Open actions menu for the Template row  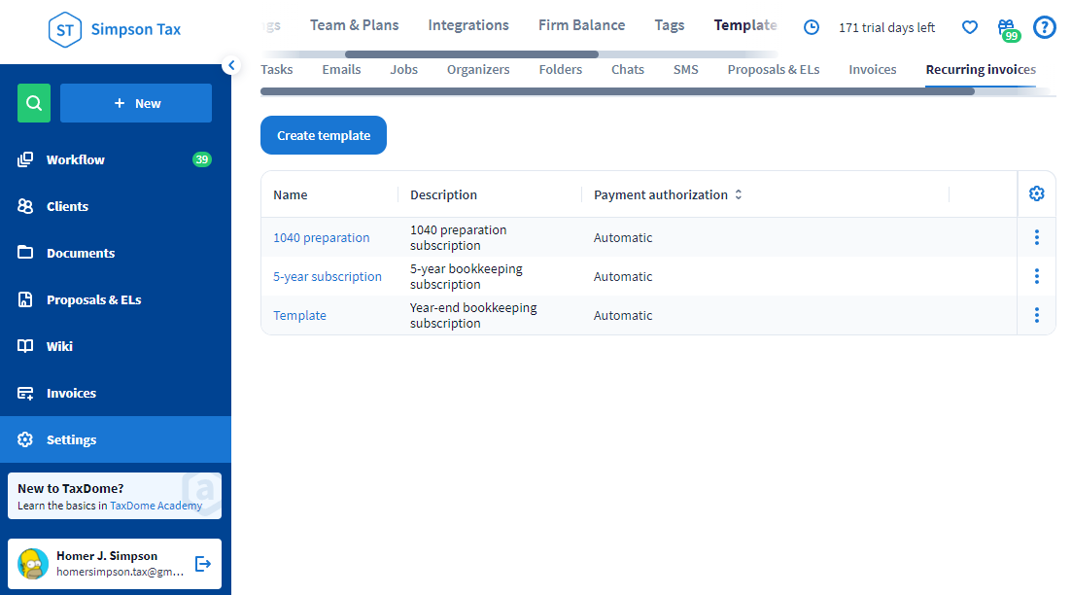[1036, 314]
